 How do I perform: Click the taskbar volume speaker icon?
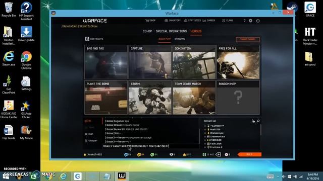coord(284,176)
